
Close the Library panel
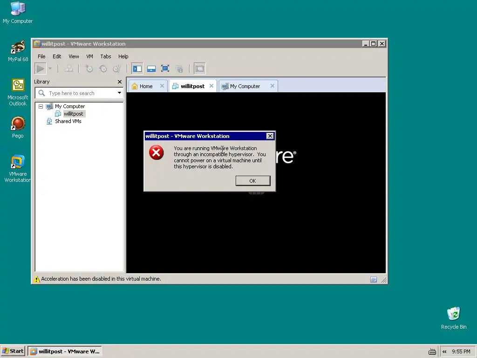[x=120, y=82]
